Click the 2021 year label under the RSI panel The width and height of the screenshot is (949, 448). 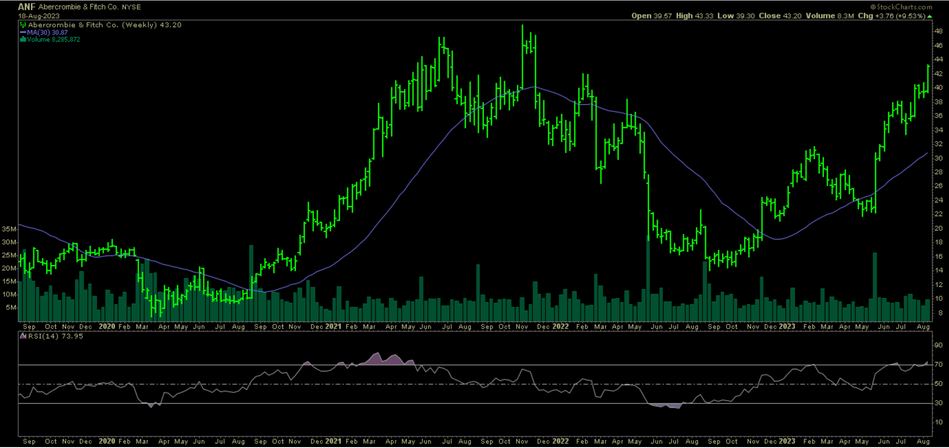point(333,441)
